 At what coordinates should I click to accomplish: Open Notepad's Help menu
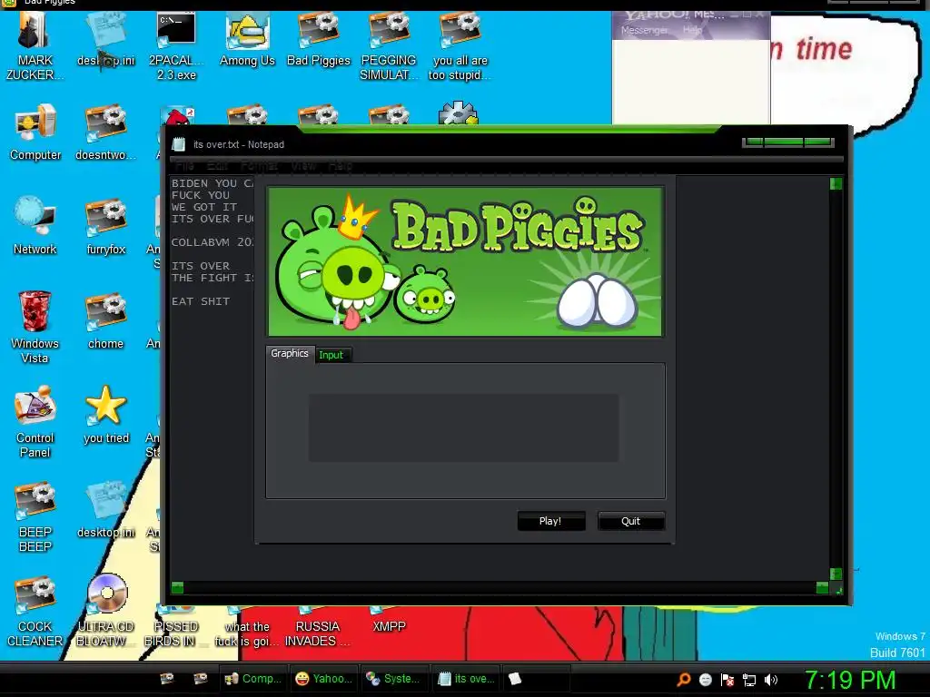coord(341,165)
